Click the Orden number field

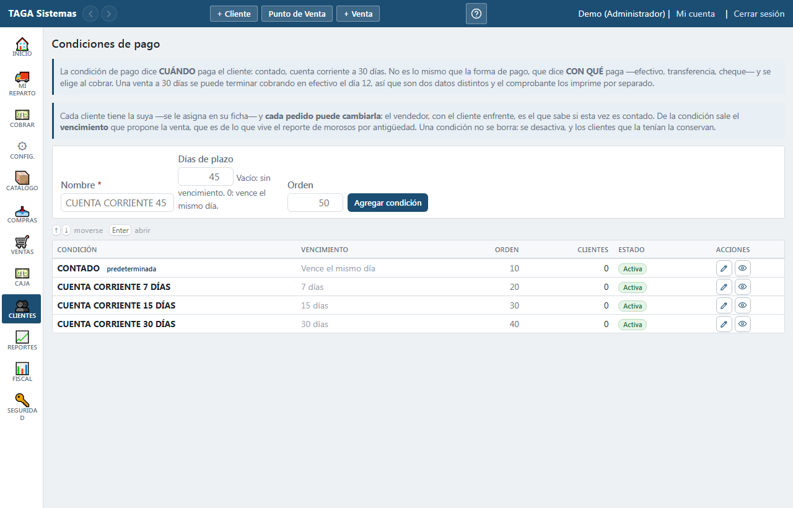pyautogui.click(x=315, y=203)
